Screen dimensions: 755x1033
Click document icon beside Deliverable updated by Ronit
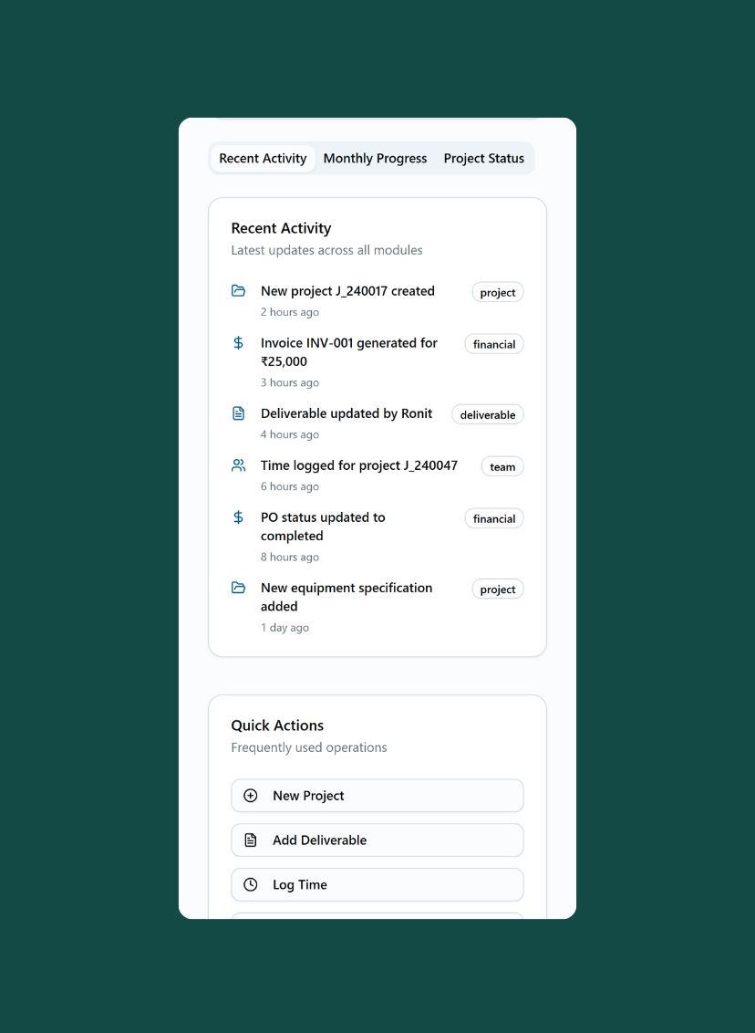tap(238, 413)
